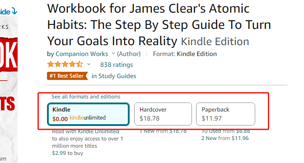Image resolution: width=304 pixels, height=163 pixels.
Task: Click the Look inside arrow icon
Action: [x=14, y=11]
